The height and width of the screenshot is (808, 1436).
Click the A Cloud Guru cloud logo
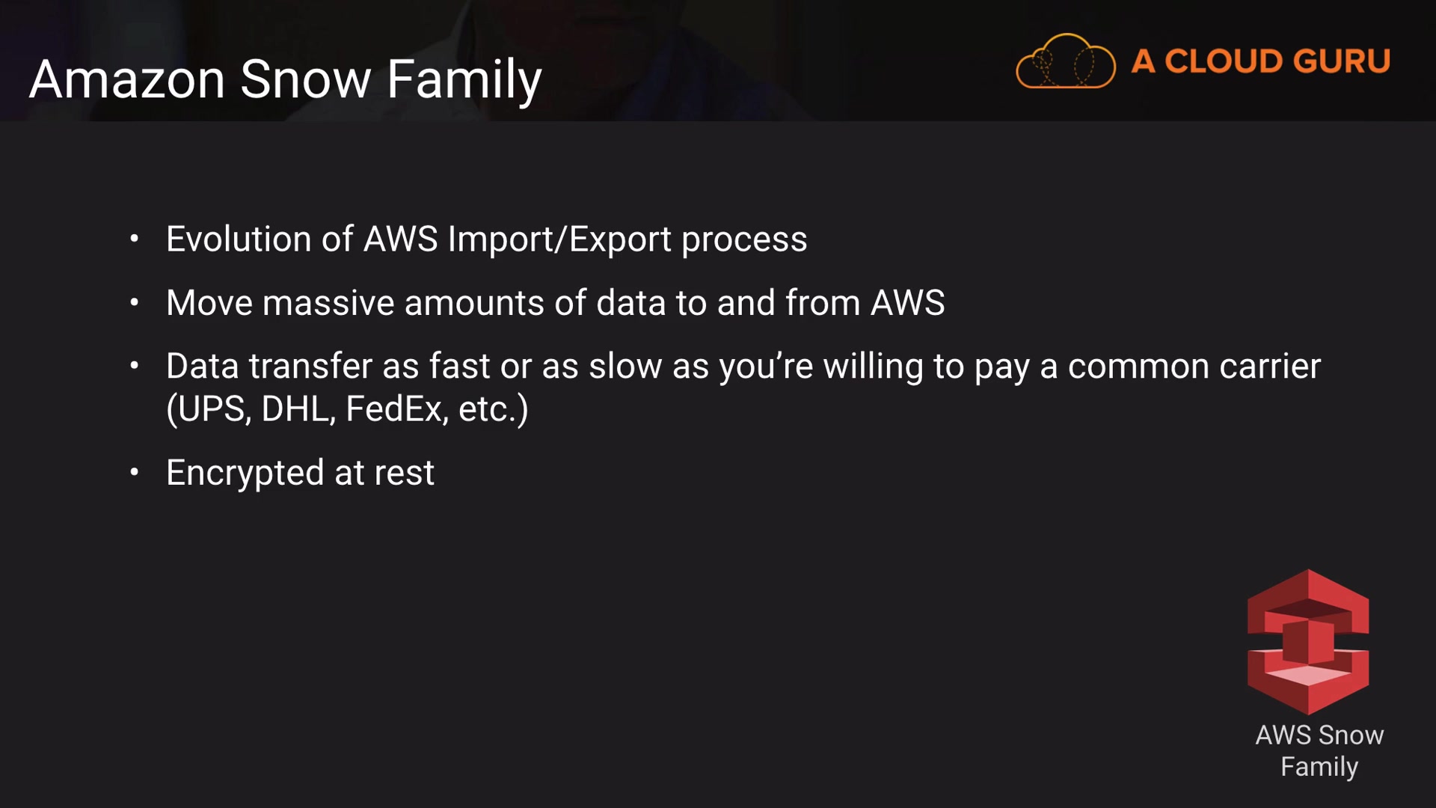pyautogui.click(x=1065, y=62)
